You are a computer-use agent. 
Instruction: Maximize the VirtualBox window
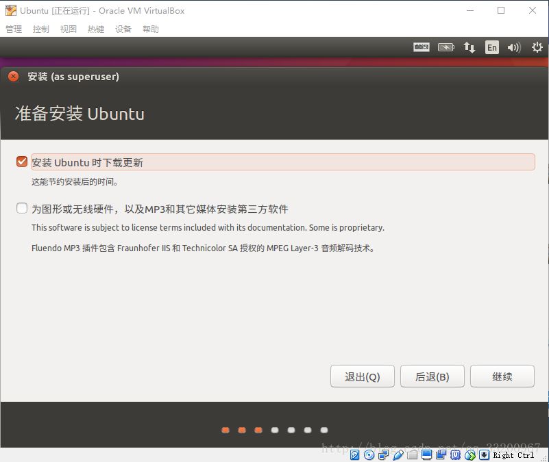click(501, 10)
